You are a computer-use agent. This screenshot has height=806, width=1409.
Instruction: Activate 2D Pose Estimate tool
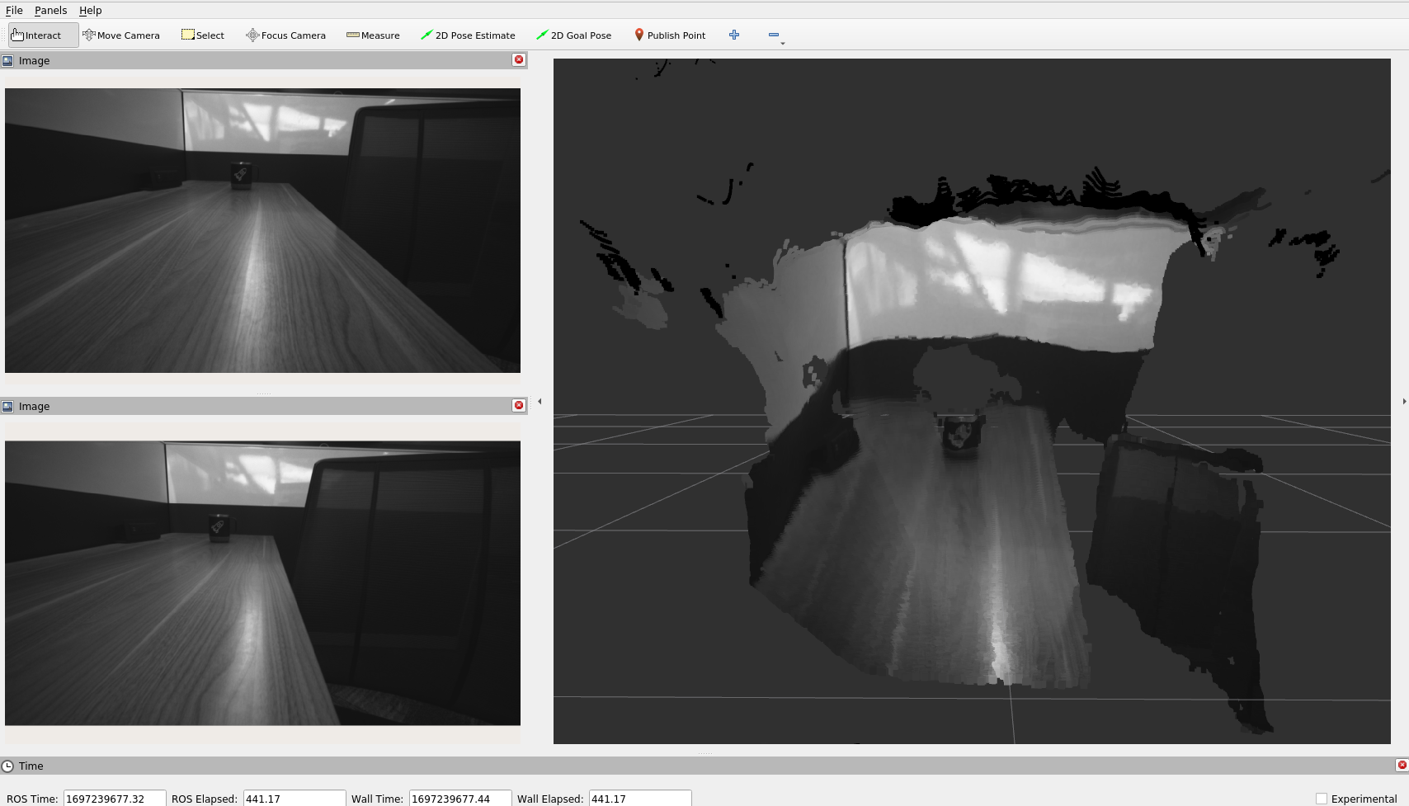468,35
